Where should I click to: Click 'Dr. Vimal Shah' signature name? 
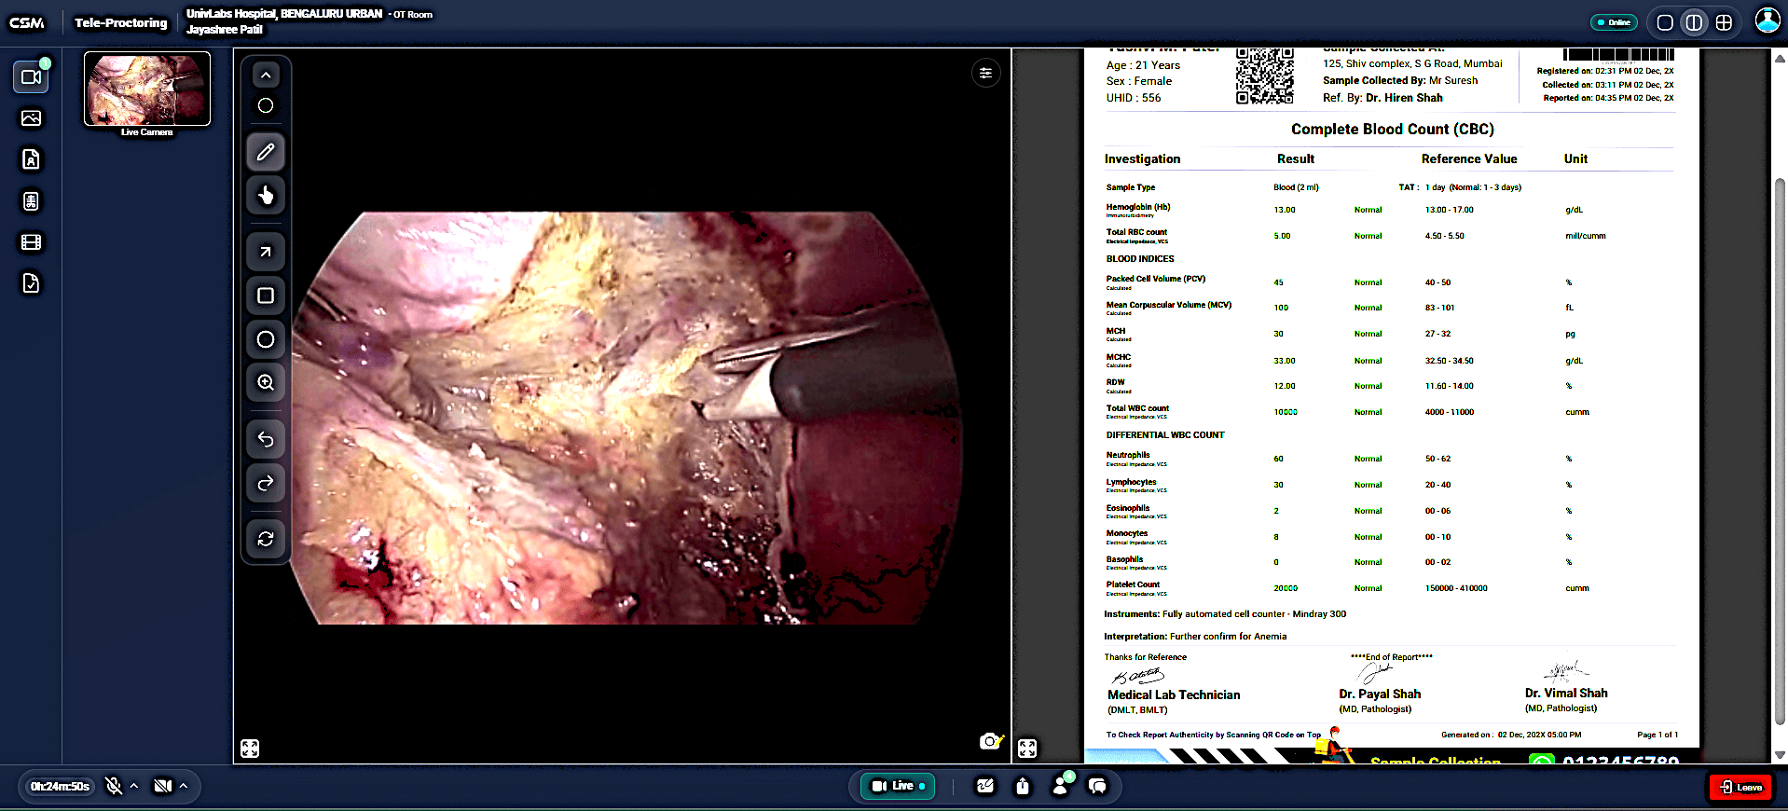(1566, 693)
